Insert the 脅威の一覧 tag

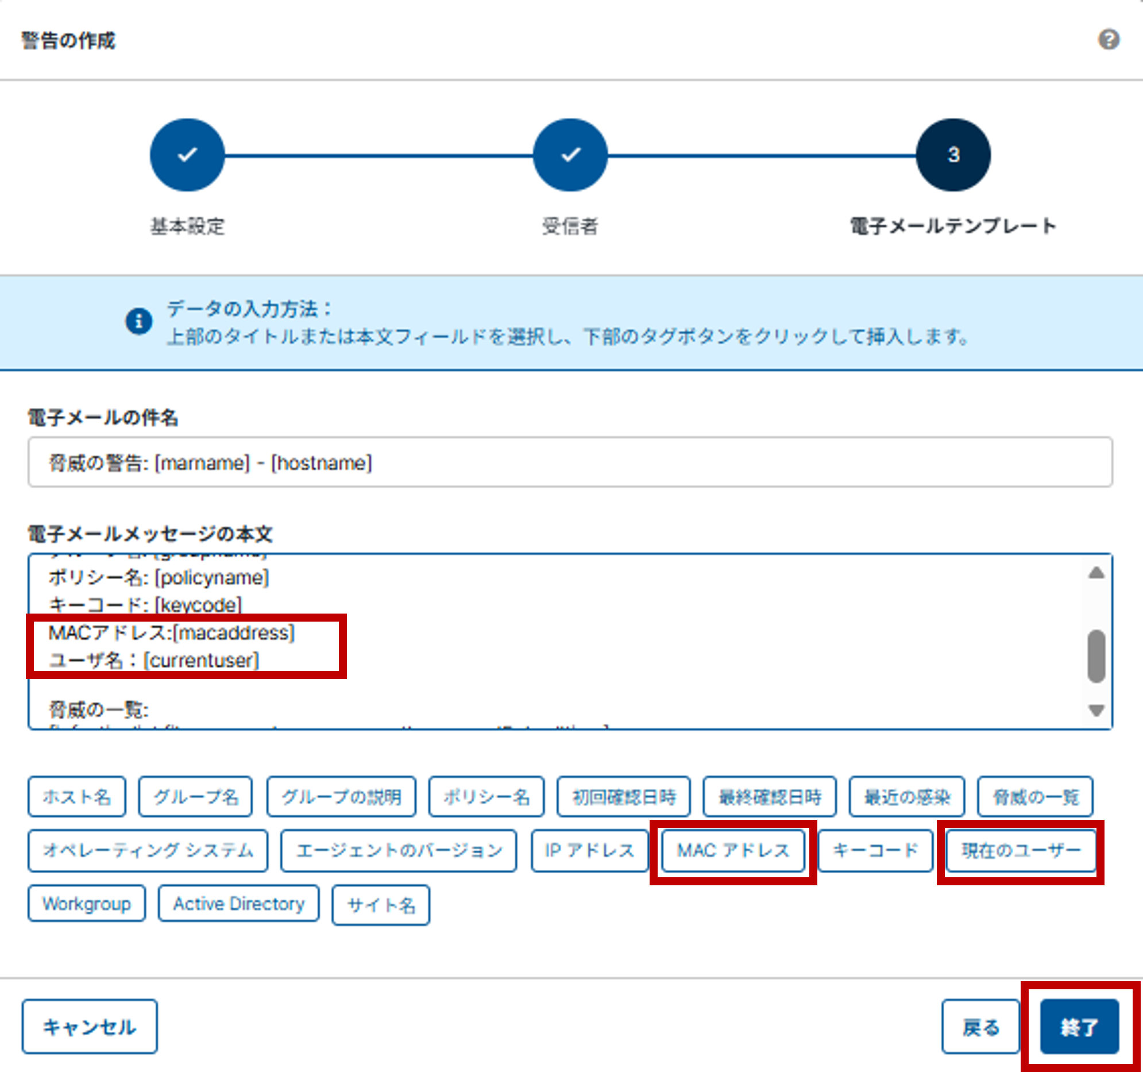point(1035,796)
